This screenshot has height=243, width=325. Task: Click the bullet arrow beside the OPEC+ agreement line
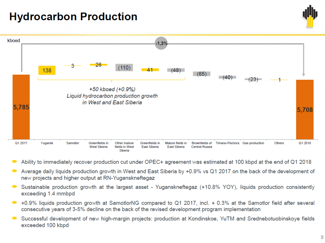(14, 162)
